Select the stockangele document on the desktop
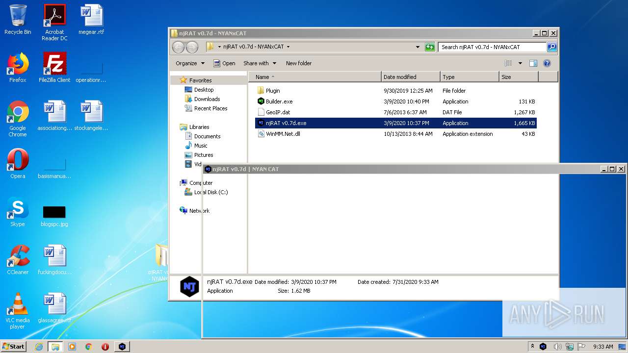This screenshot has height=353, width=628. (92, 116)
